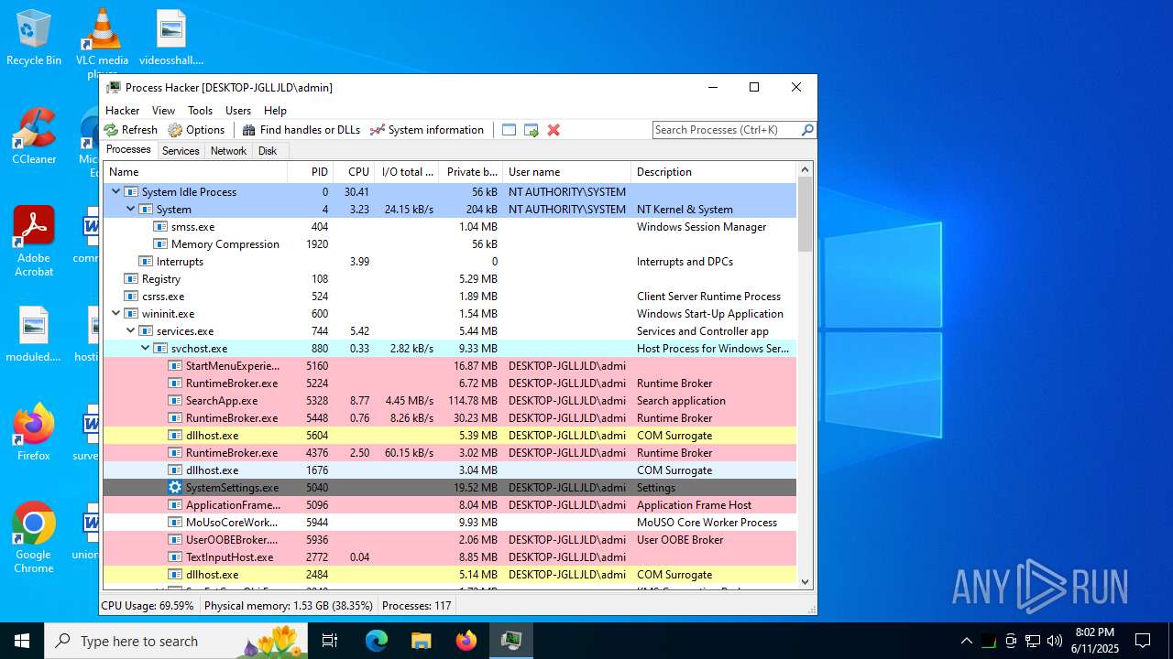Click the search magnifier icon
The width and height of the screenshot is (1173, 659).
pyautogui.click(x=807, y=130)
